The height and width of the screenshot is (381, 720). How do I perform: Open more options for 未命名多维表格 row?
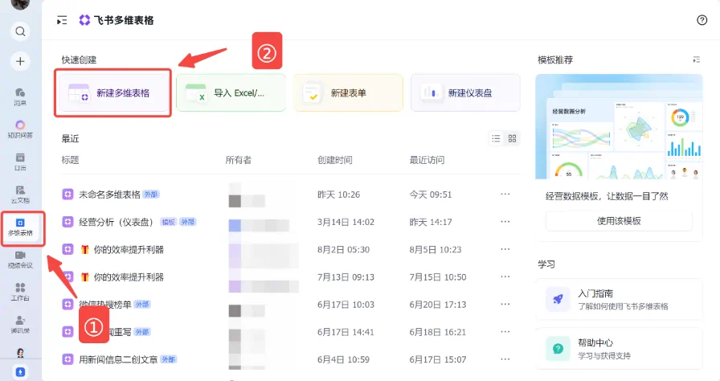coord(505,195)
